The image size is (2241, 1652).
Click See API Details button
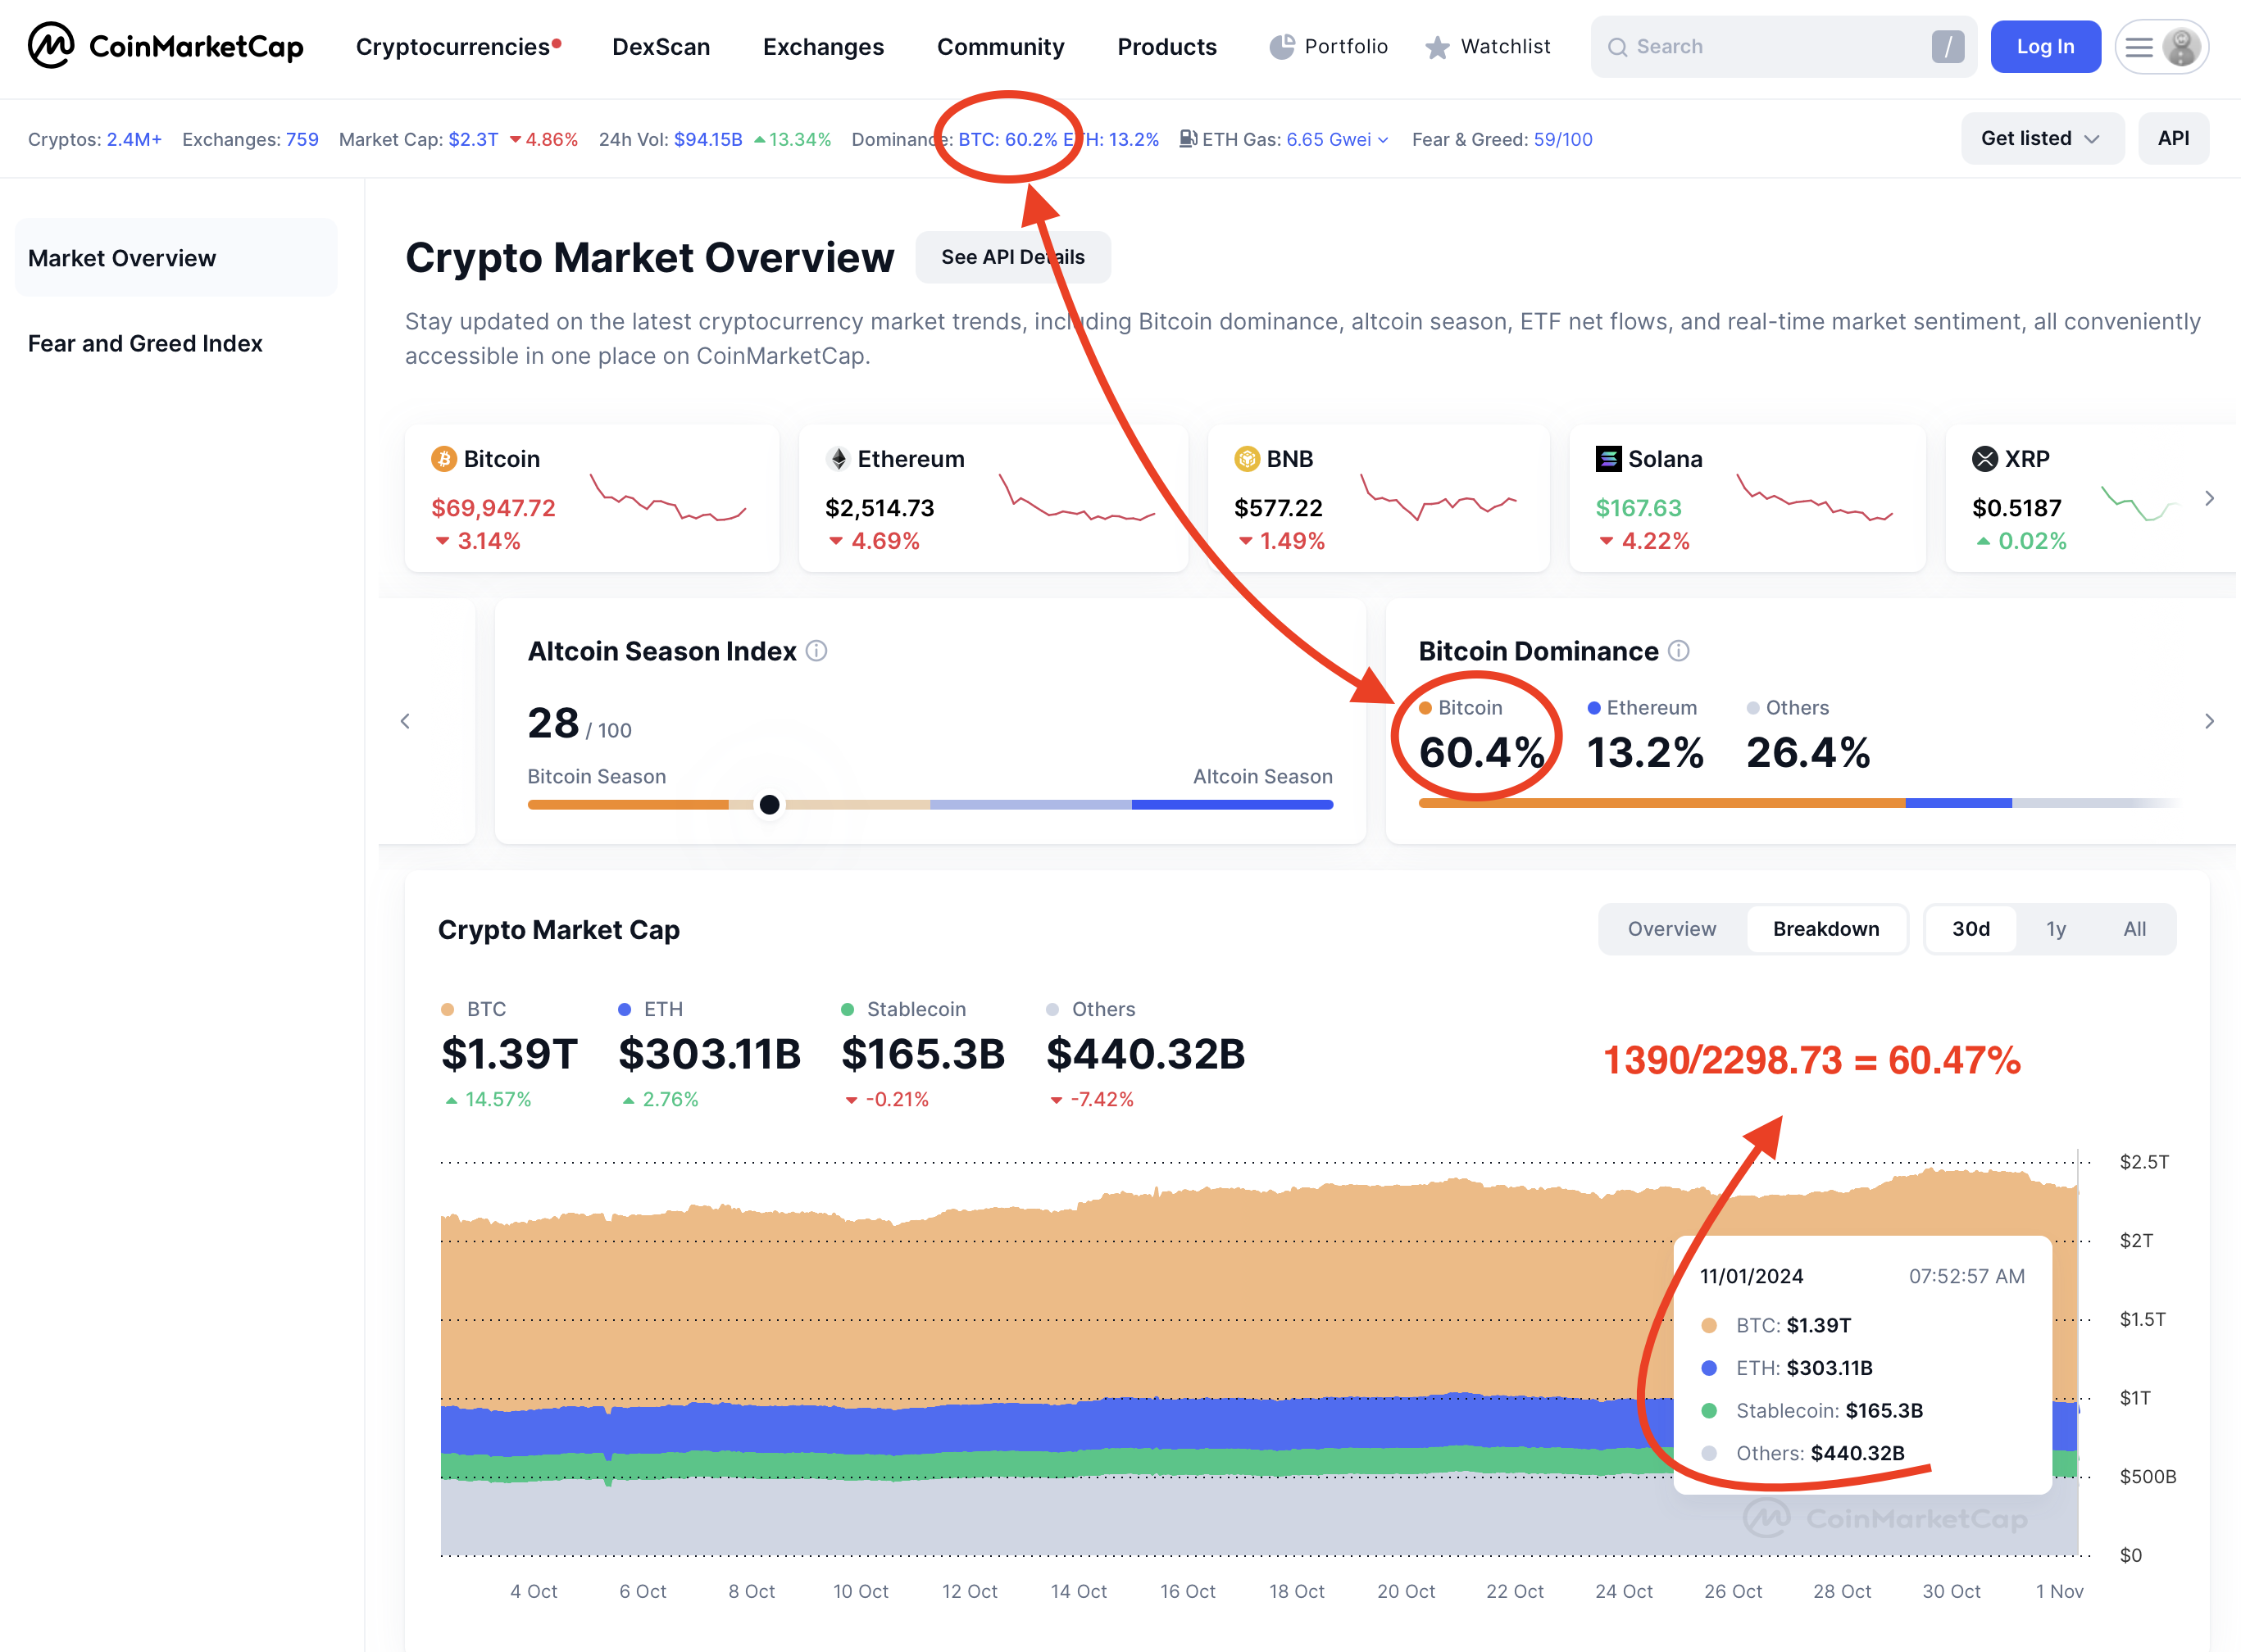(x=1013, y=257)
